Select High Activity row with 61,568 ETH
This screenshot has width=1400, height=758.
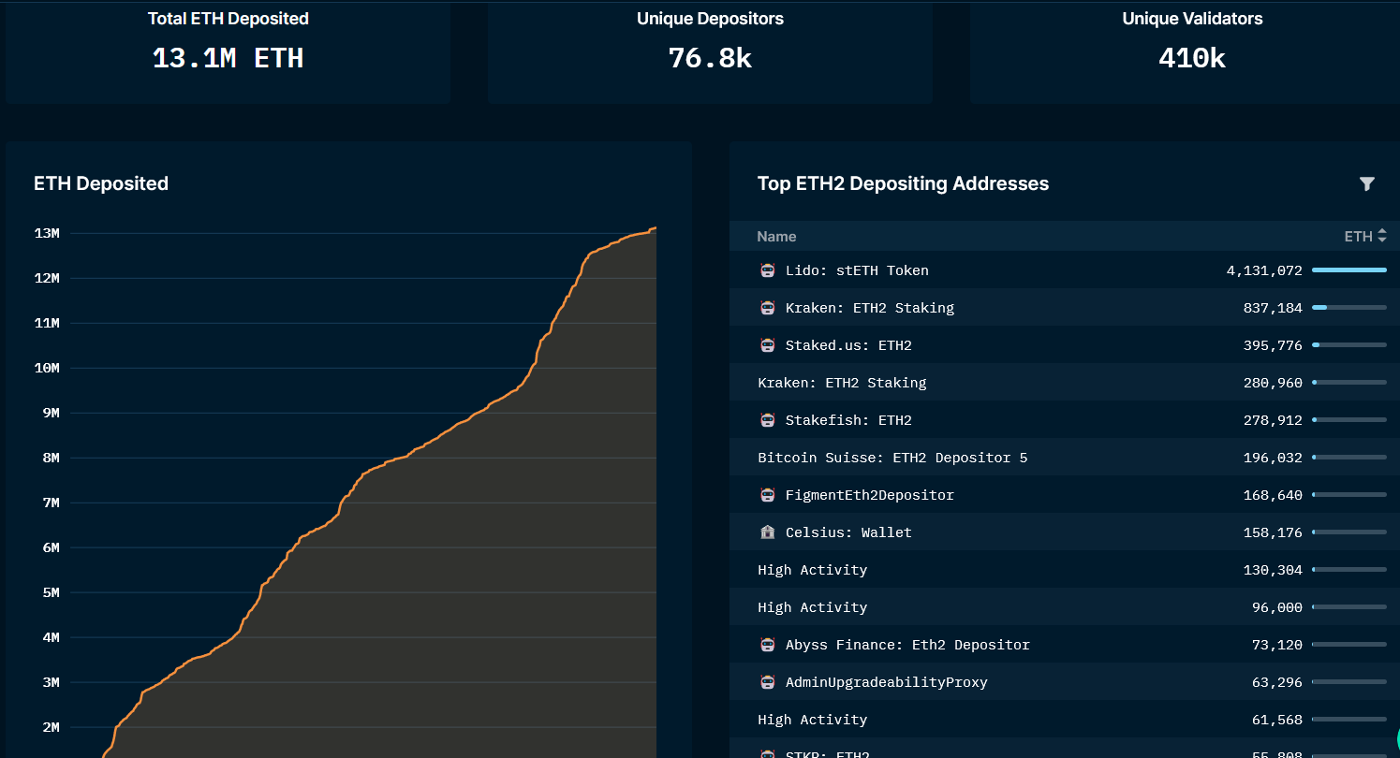[812, 720]
